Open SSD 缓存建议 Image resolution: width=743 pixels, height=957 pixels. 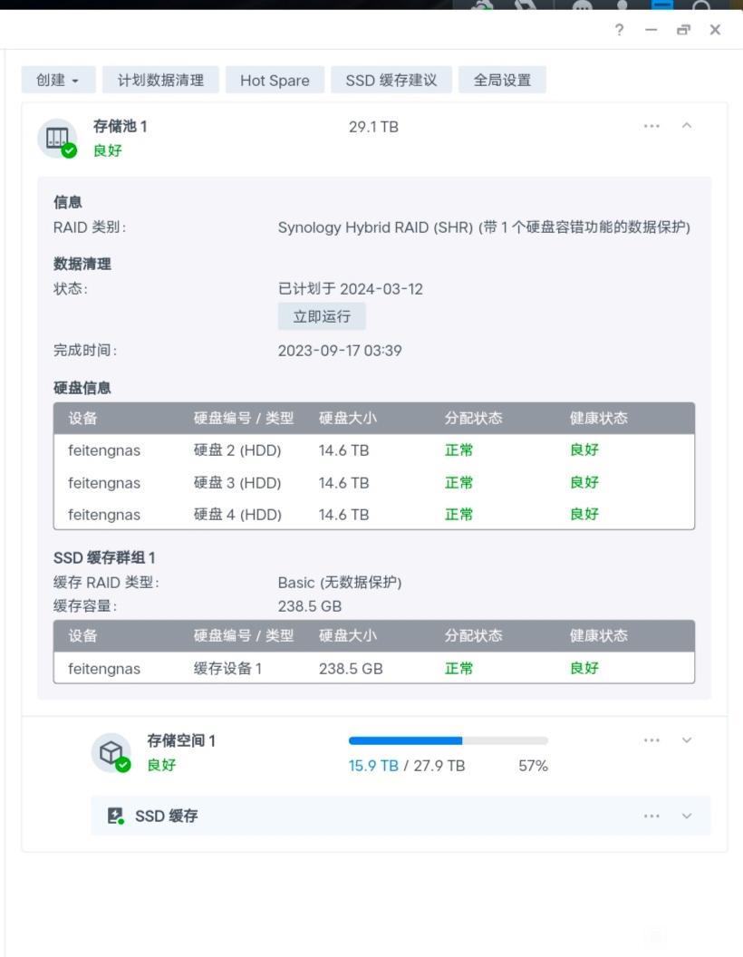[391, 80]
